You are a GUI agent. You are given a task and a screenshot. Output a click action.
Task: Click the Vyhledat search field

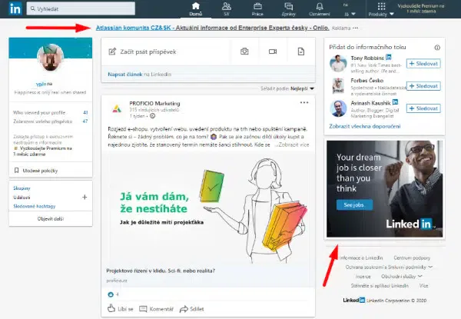[x=81, y=8]
